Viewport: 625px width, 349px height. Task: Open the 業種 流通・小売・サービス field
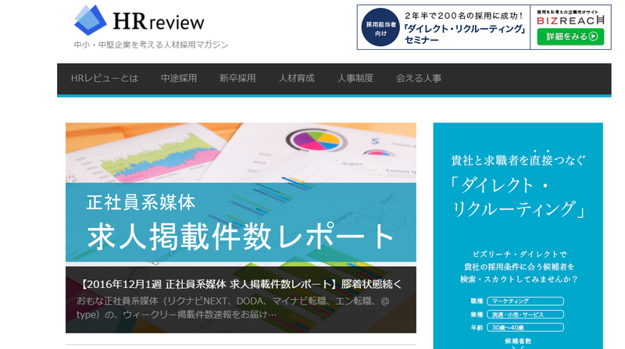(524, 314)
